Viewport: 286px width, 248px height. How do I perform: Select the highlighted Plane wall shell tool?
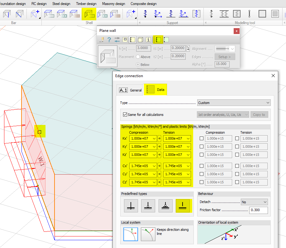pos(89,14)
